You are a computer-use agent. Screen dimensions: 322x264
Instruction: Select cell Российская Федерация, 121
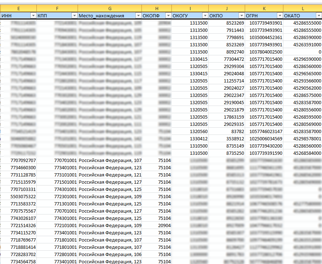110,175
